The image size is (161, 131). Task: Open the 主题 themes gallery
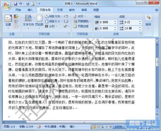8,22
